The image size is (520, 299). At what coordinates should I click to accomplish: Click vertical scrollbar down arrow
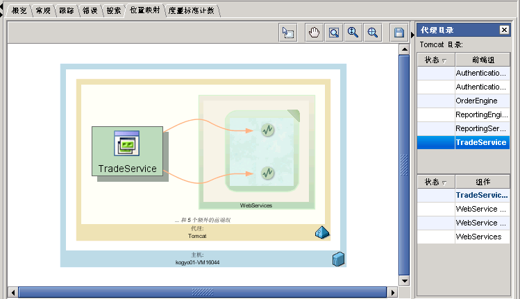pyautogui.click(x=404, y=281)
